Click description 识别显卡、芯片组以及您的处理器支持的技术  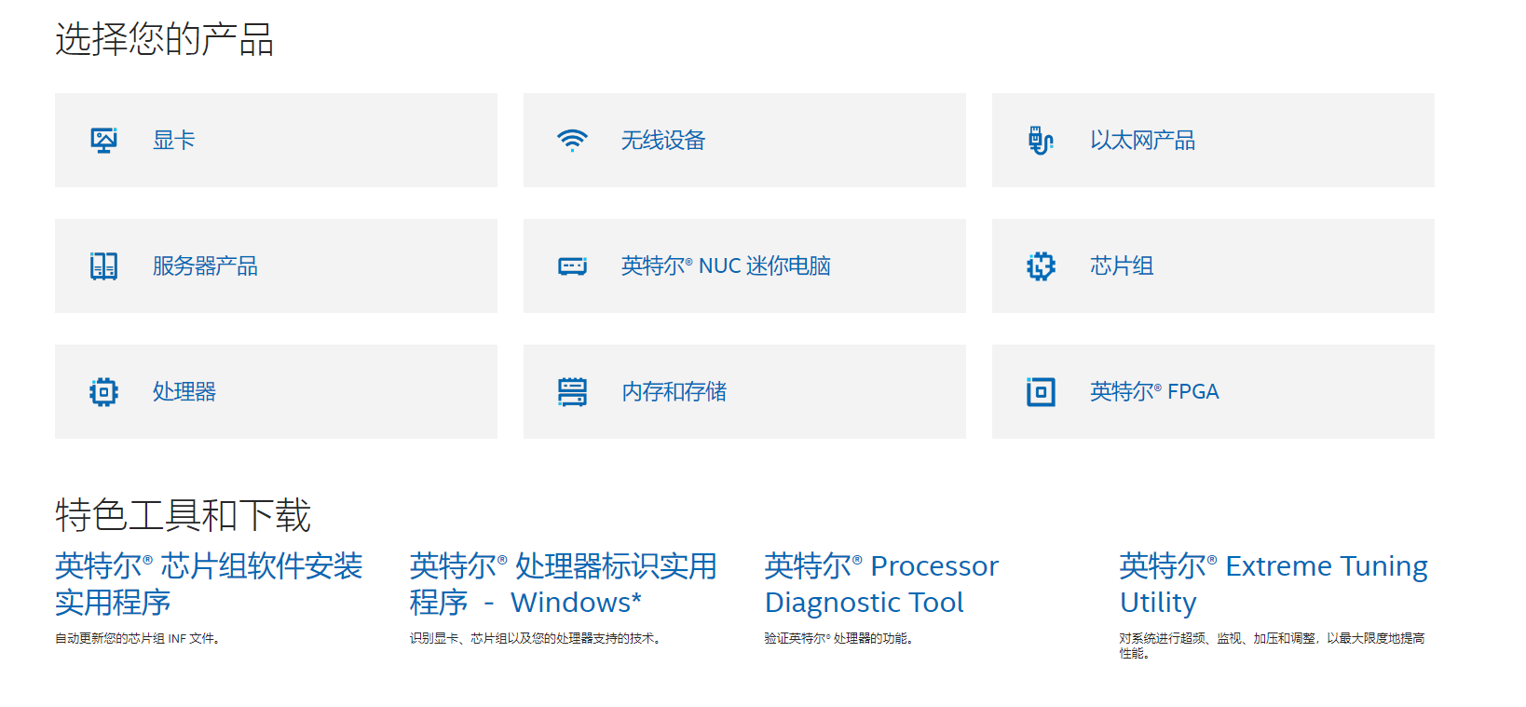click(x=537, y=639)
